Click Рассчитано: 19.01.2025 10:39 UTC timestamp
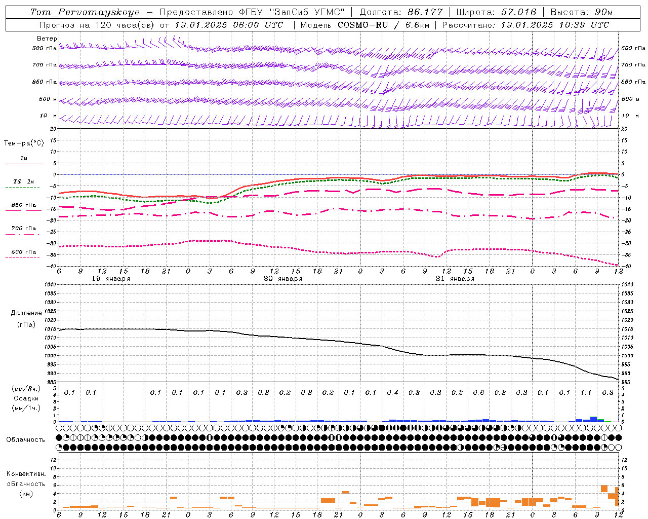This screenshot has height=519, width=648. (525, 25)
